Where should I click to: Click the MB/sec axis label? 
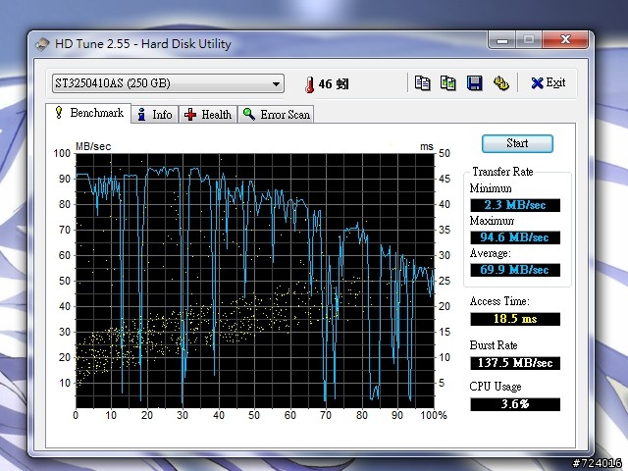(93, 146)
